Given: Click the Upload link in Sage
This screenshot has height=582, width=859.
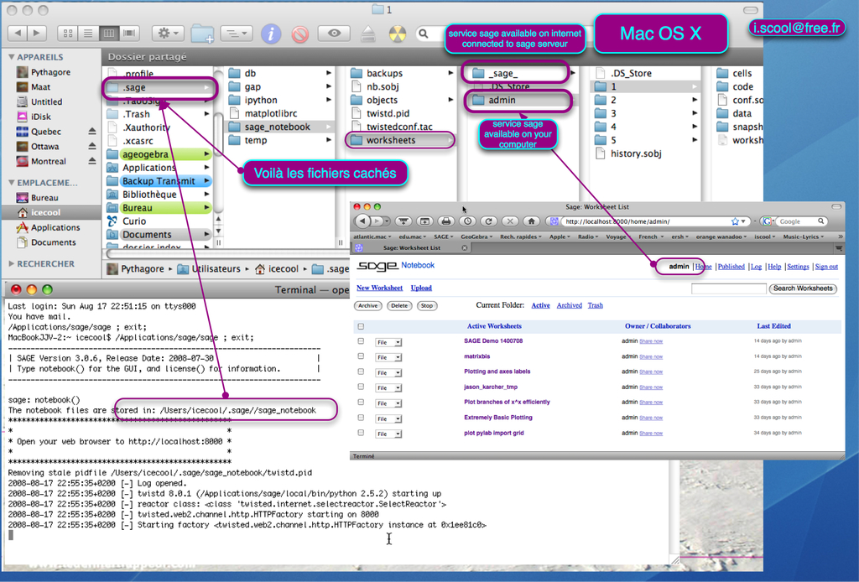Looking at the screenshot, I should pyautogui.click(x=421, y=288).
